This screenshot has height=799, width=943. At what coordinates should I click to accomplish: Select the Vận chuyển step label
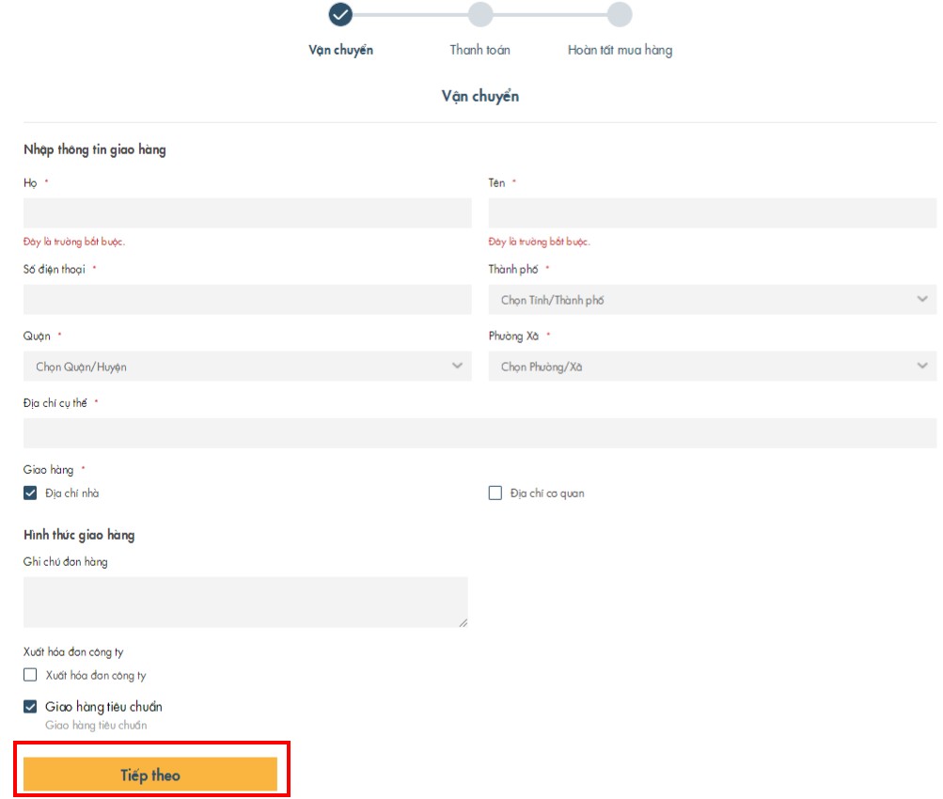pyautogui.click(x=341, y=50)
